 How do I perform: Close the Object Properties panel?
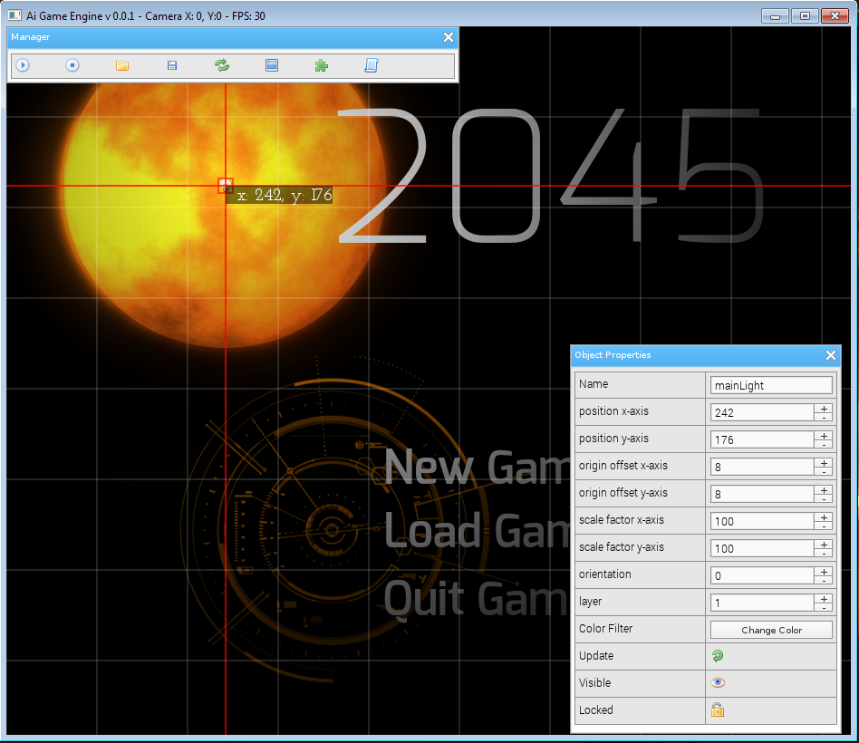(831, 355)
